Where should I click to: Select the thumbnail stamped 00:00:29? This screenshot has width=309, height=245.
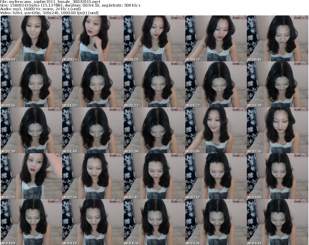click(x=154, y=38)
